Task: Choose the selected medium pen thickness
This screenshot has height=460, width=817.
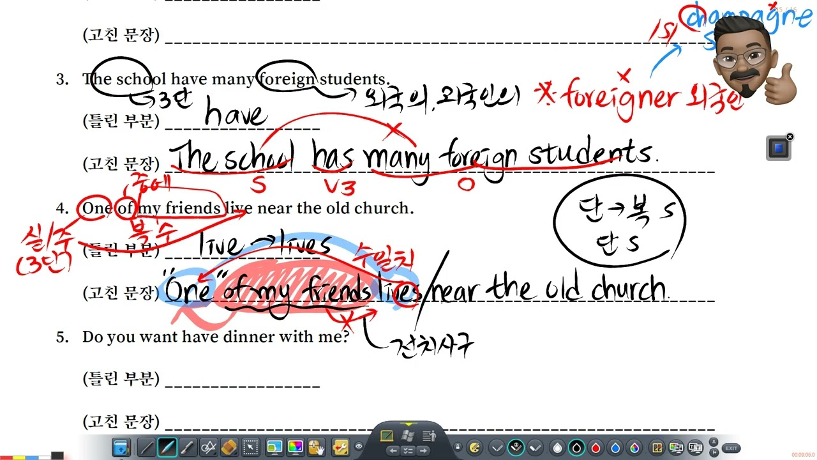Action: (x=516, y=447)
